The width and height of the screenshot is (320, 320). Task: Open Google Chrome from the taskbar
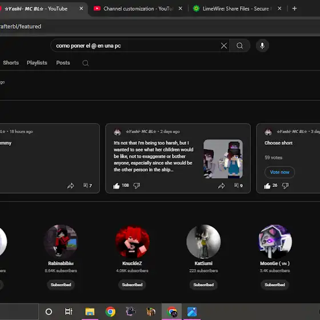[110, 311]
